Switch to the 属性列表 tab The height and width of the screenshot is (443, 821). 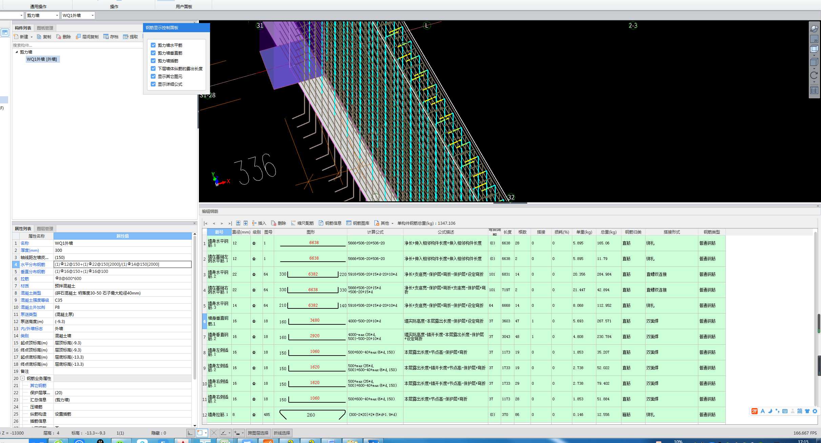(23, 228)
